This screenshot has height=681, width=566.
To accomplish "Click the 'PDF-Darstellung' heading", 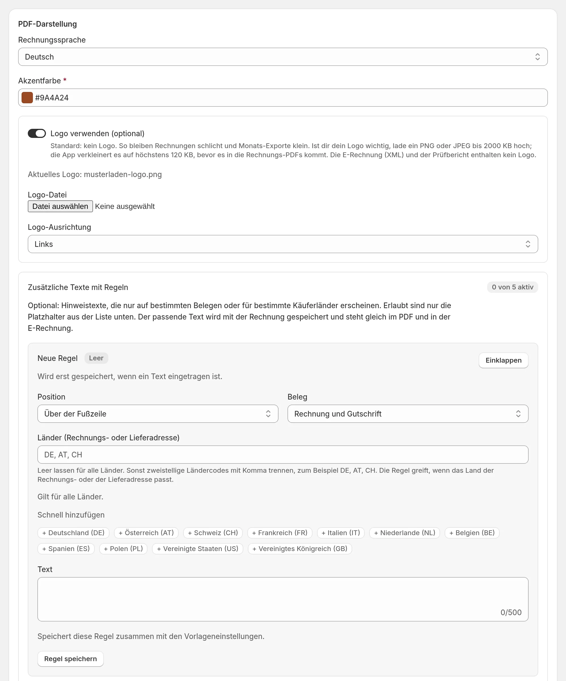I will (47, 24).
